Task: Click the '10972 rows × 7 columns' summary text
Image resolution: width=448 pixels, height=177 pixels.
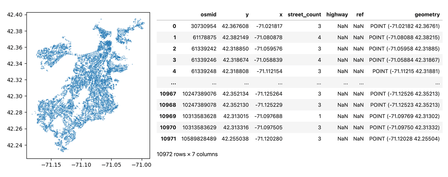Action: coord(187,154)
